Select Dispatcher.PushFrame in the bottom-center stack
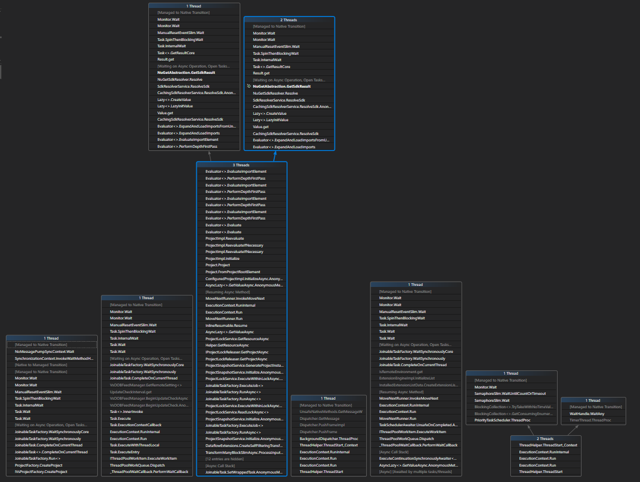The image size is (640, 482). tap(328, 432)
